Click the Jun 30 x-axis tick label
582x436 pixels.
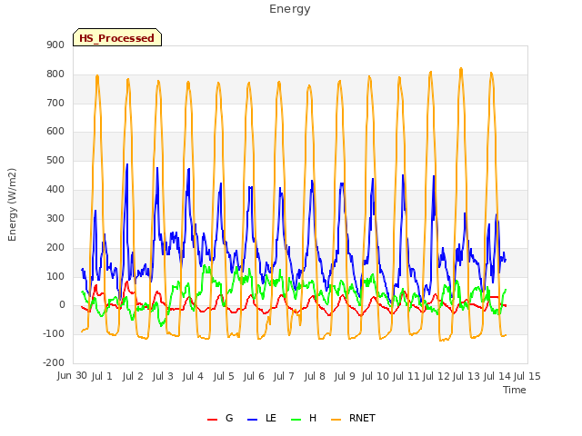(72, 375)
